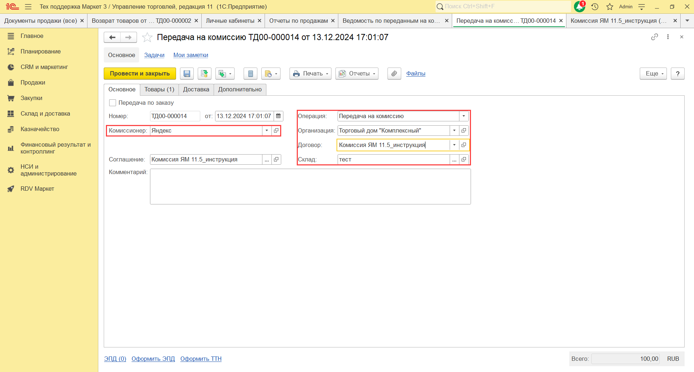The height and width of the screenshot is (372, 694).
Task: Add document to favorites star
Action: pos(147,37)
